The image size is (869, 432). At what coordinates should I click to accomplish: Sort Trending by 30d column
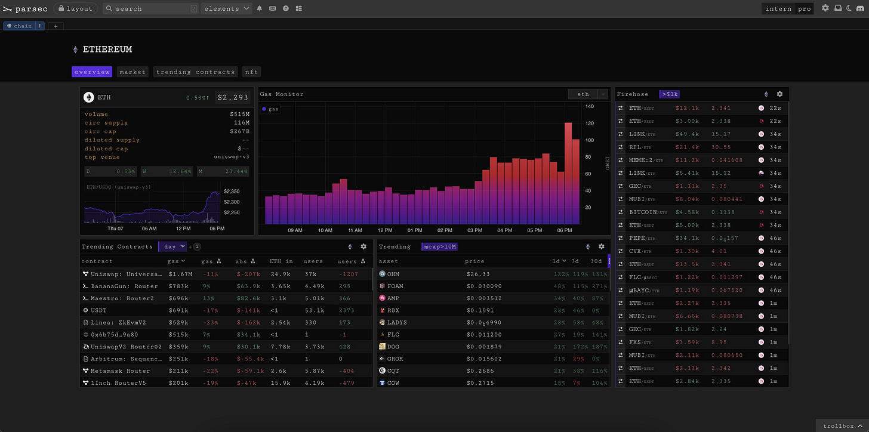[x=596, y=261]
